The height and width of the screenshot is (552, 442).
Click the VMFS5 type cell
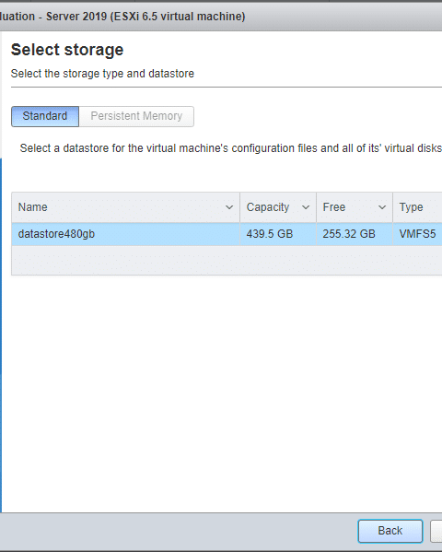(x=417, y=234)
